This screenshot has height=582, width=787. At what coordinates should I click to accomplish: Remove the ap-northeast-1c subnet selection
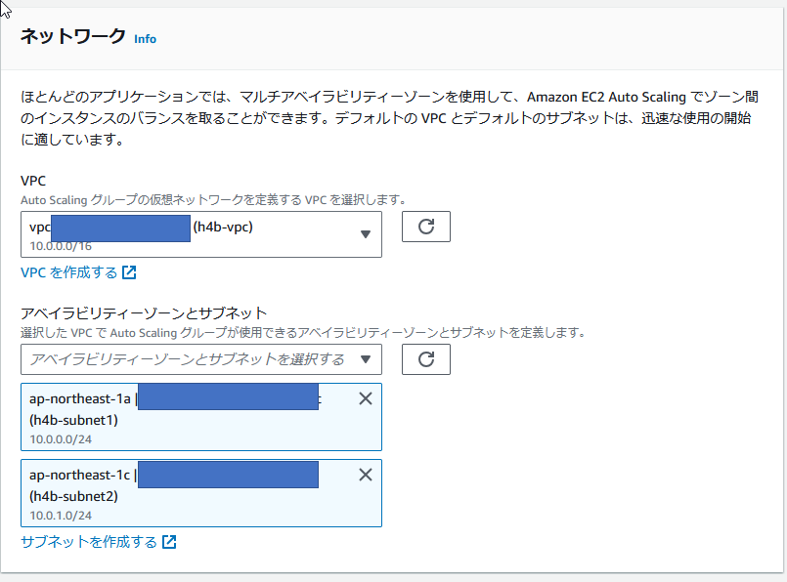[x=366, y=475]
